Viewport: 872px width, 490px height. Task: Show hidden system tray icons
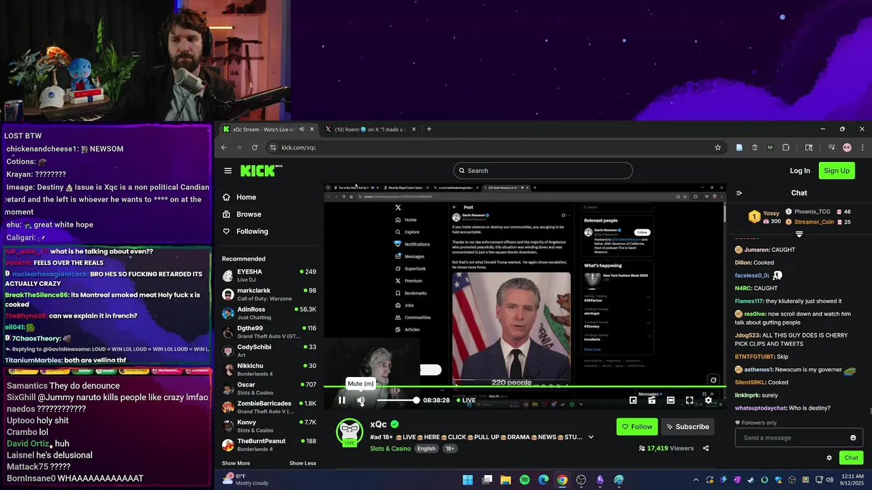tap(696, 480)
